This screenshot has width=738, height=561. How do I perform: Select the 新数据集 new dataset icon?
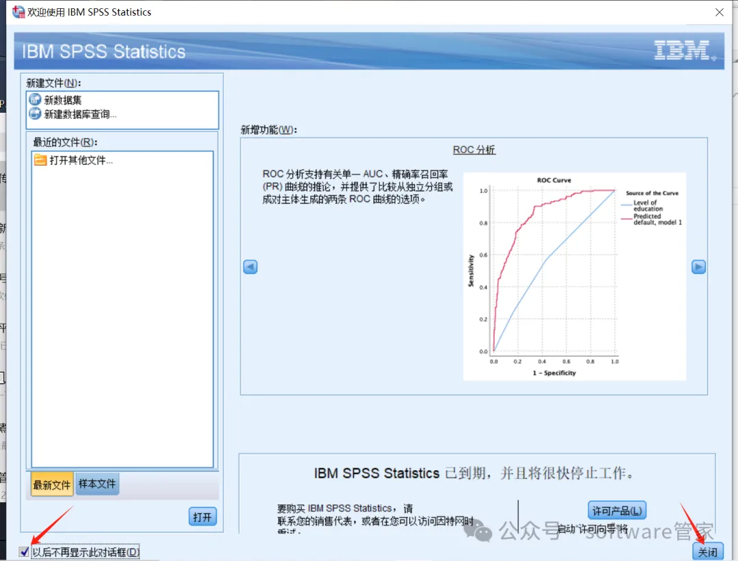point(35,99)
